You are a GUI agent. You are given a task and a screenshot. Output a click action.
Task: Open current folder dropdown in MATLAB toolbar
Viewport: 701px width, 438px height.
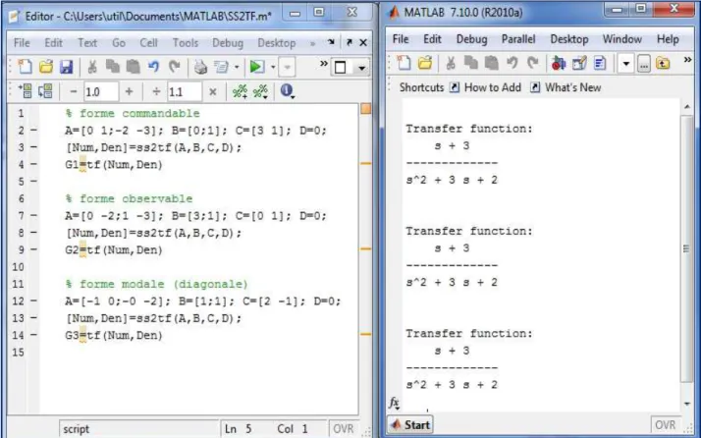626,64
